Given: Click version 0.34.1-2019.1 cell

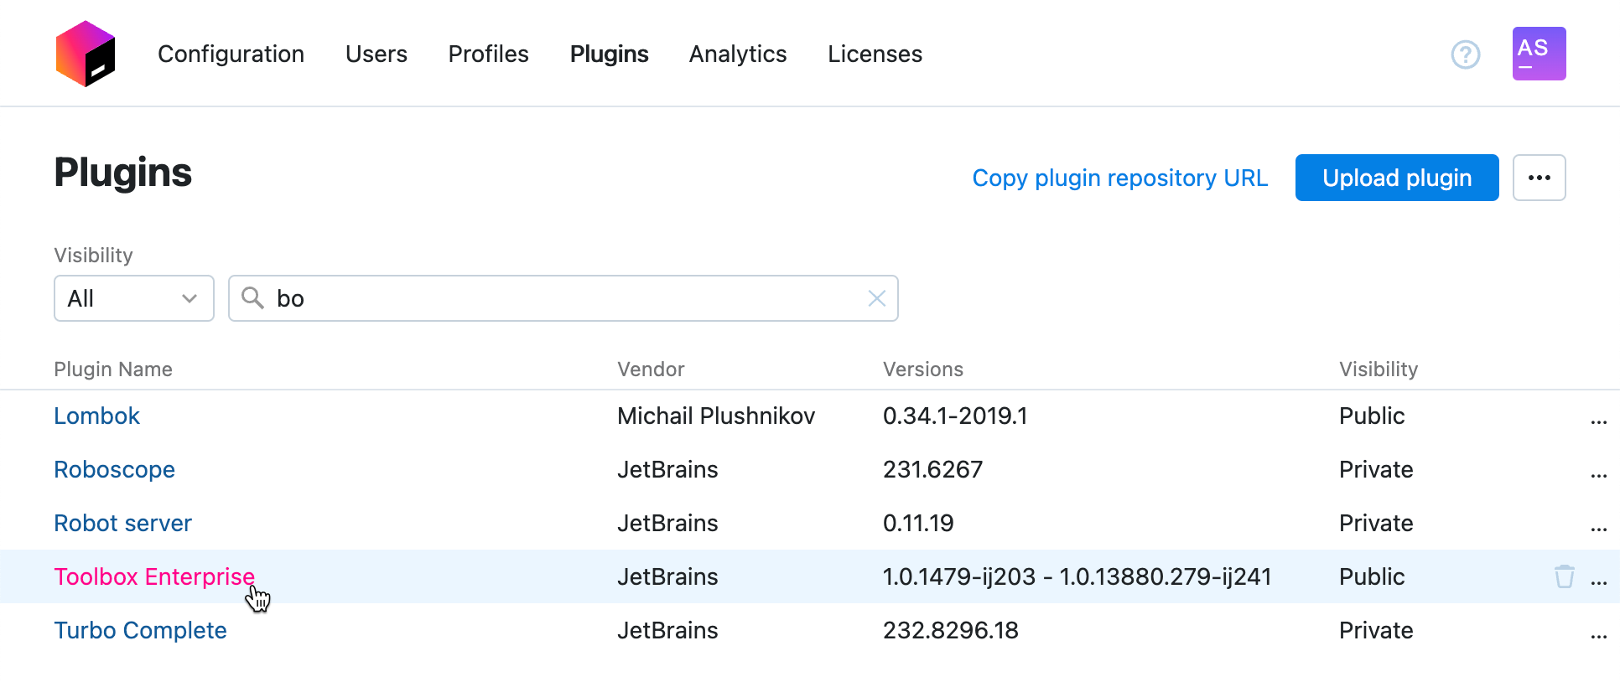Looking at the screenshot, I should tap(955, 416).
